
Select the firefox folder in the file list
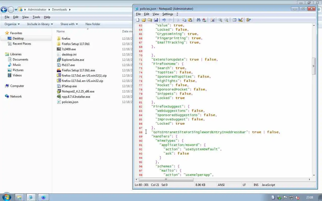pos(66,39)
